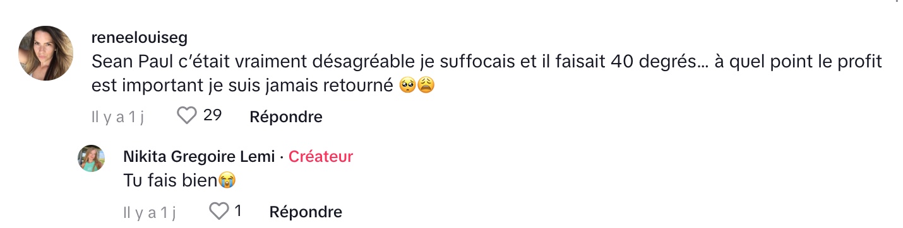The height and width of the screenshot is (228, 903).
Task: Visit the reneelouiseg username link
Action: click(x=140, y=38)
